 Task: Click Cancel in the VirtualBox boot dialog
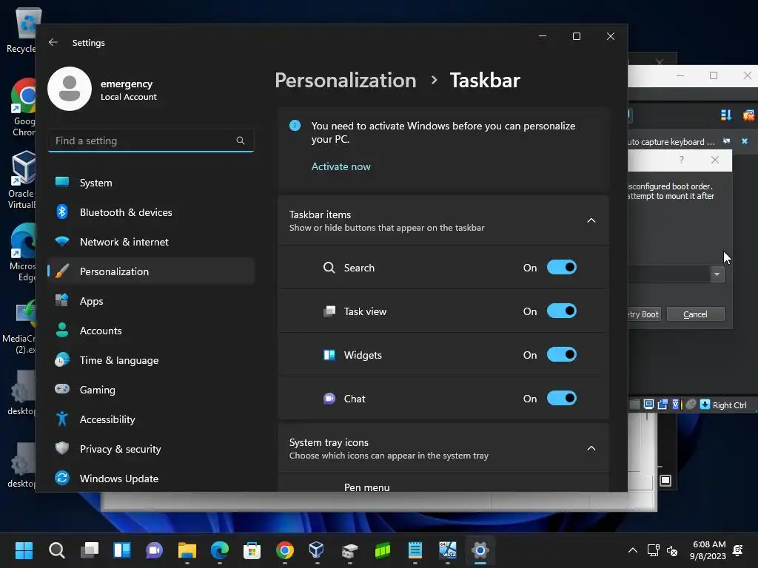(x=695, y=314)
